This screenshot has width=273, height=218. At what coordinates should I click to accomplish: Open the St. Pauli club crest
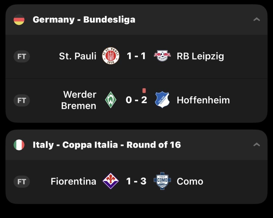coord(110,56)
